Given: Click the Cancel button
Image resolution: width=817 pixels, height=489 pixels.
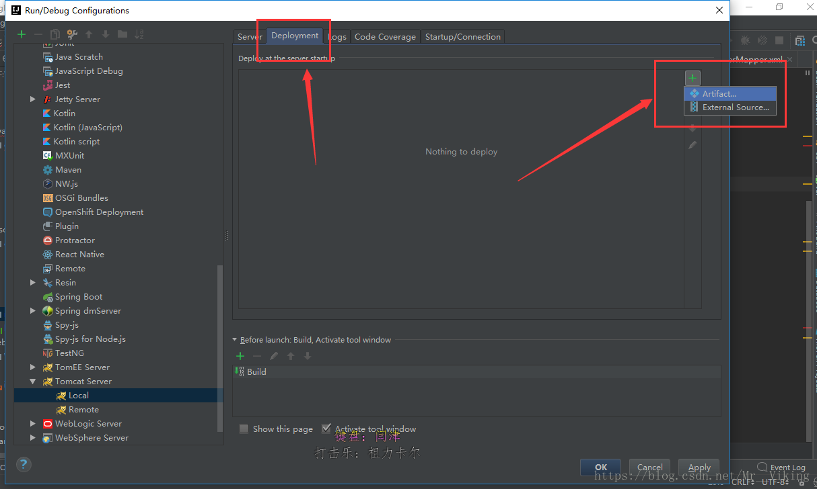Looking at the screenshot, I should (649, 468).
